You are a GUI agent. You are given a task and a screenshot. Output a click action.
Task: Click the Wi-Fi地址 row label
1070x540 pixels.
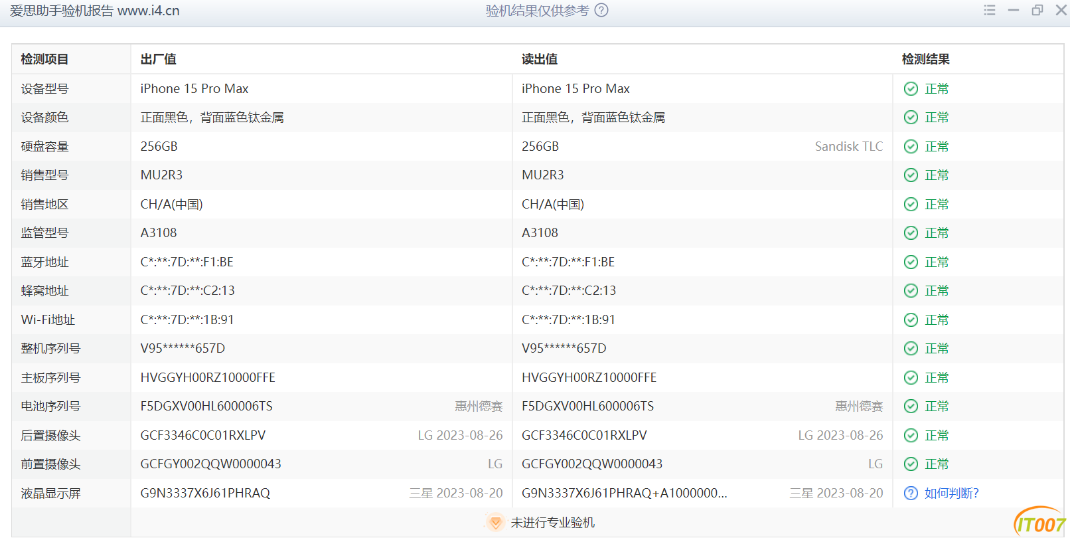coord(48,320)
